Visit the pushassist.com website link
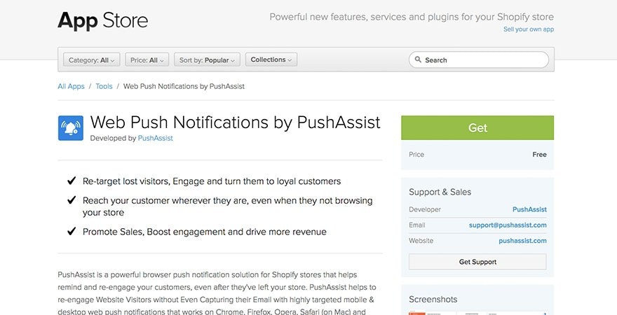The height and width of the screenshot is (315, 617). 522,241
